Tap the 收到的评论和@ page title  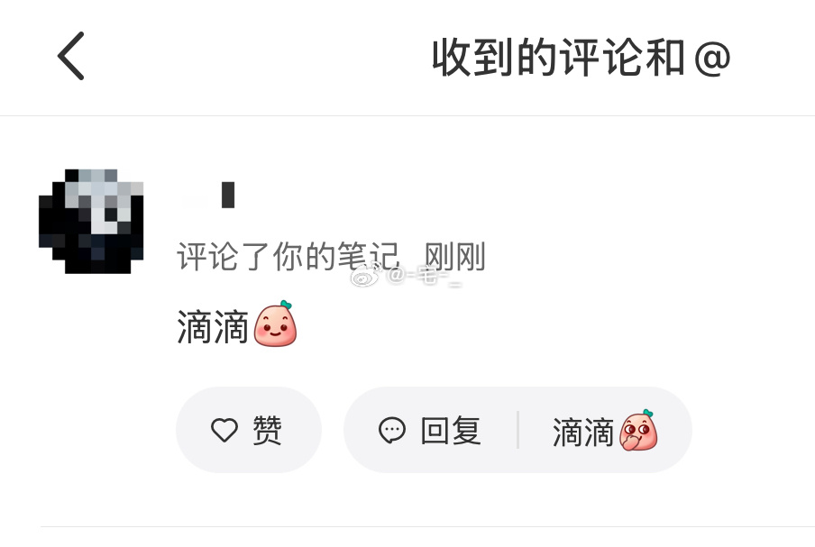[x=581, y=57]
